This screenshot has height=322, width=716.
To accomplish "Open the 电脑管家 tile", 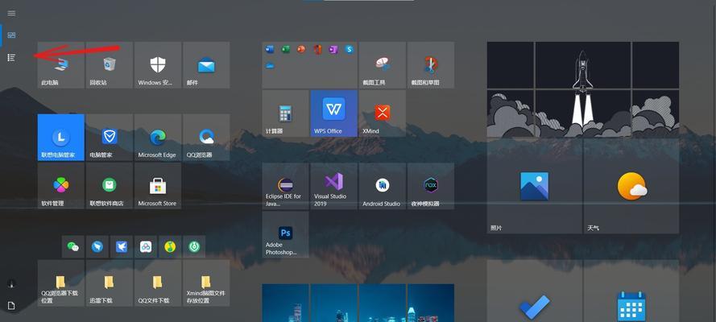I will 110,138.
